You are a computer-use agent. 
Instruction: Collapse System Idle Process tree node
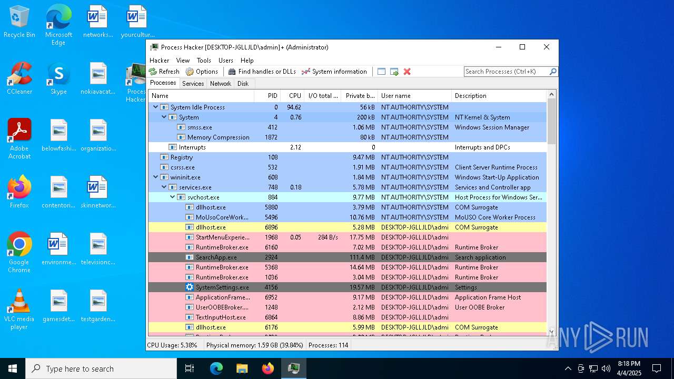155,107
